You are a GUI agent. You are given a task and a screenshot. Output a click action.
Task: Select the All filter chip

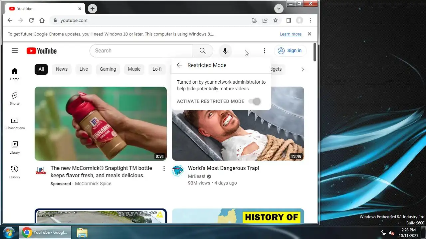point(41,69)
